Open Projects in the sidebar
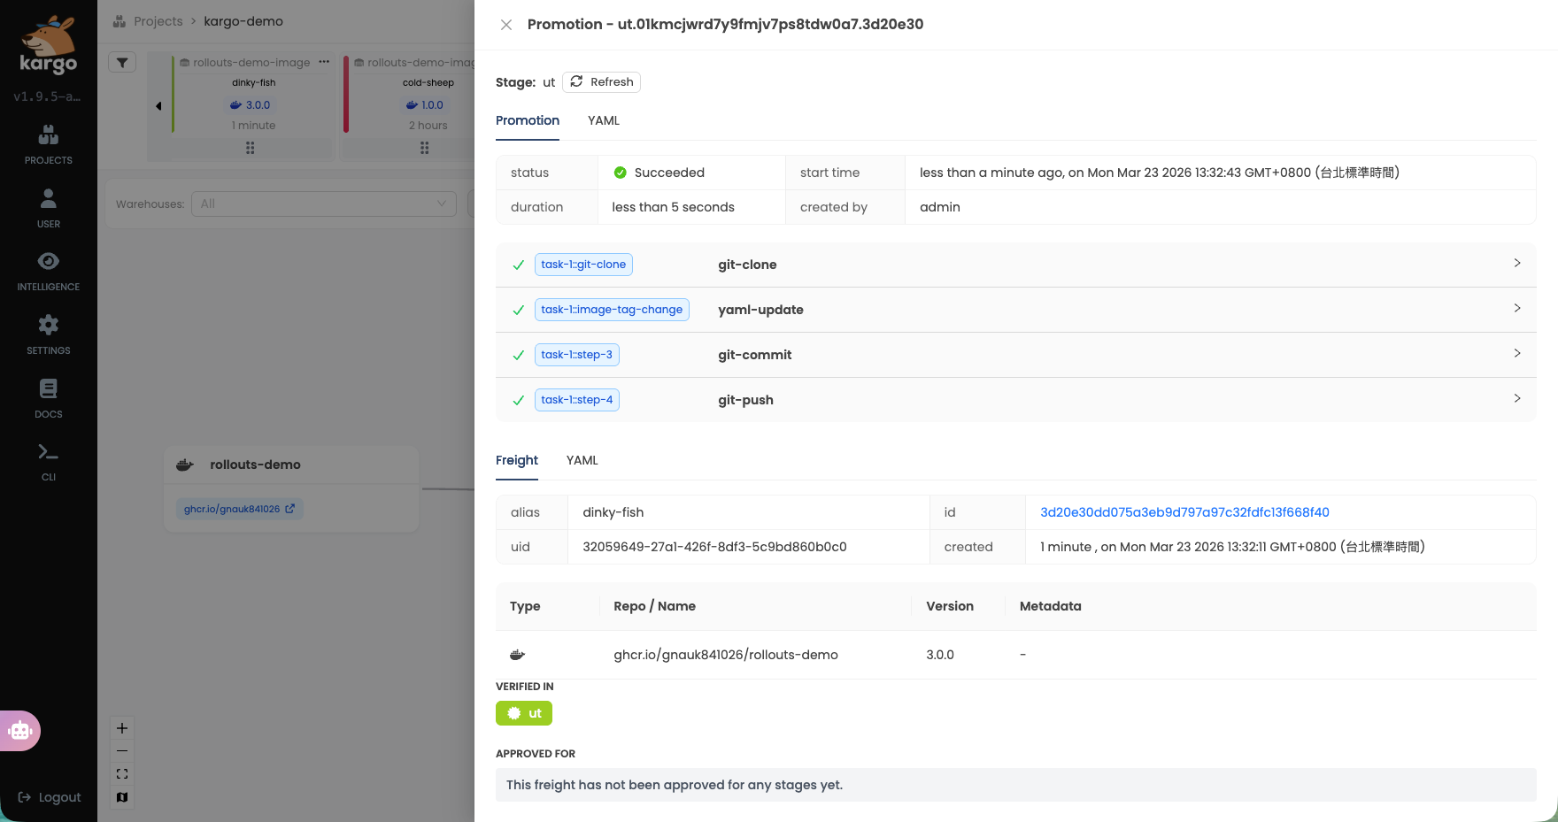 pos(49,145)
